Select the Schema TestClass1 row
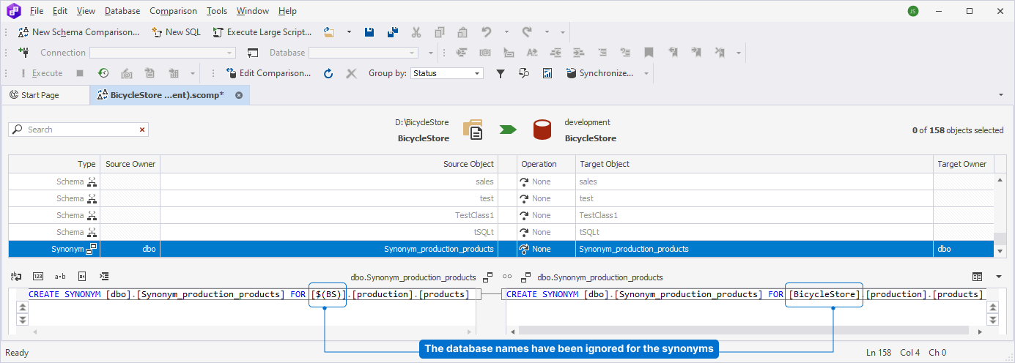Screen dimensions: 1015x363 pos(501,215)
